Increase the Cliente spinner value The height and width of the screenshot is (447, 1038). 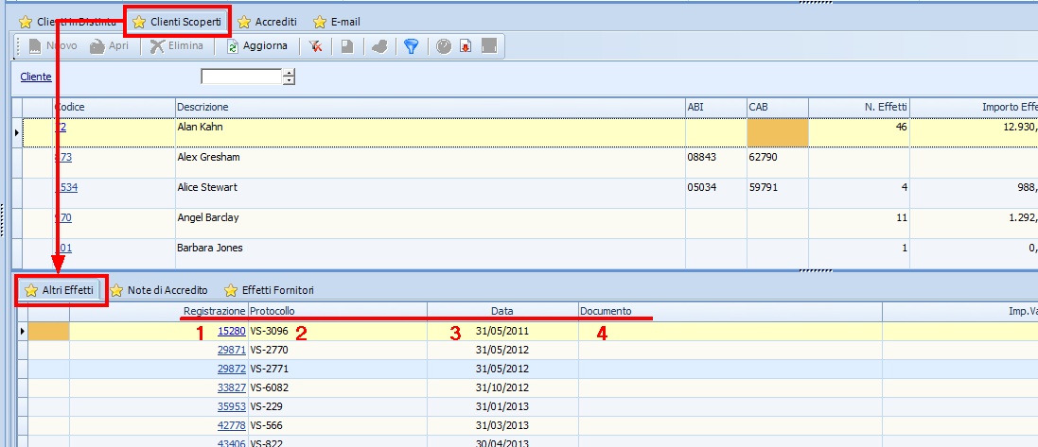289,73
